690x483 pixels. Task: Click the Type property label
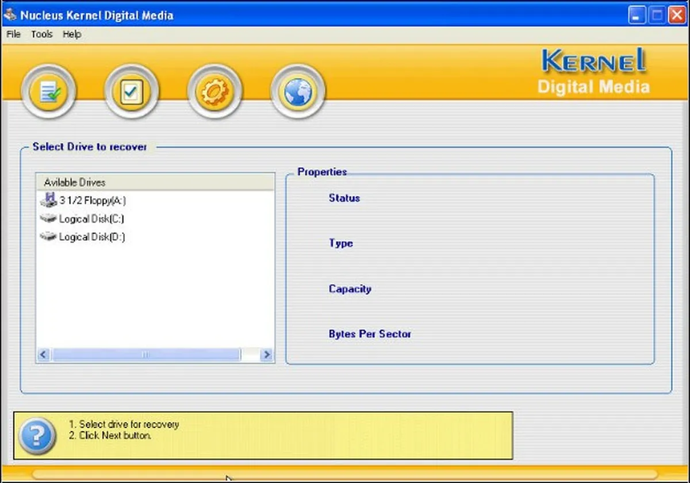tap(341, 243)
